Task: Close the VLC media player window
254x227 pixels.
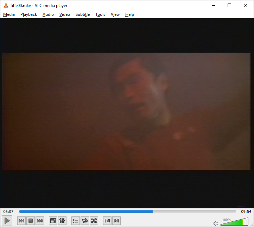Action: [x=246, y=5]
